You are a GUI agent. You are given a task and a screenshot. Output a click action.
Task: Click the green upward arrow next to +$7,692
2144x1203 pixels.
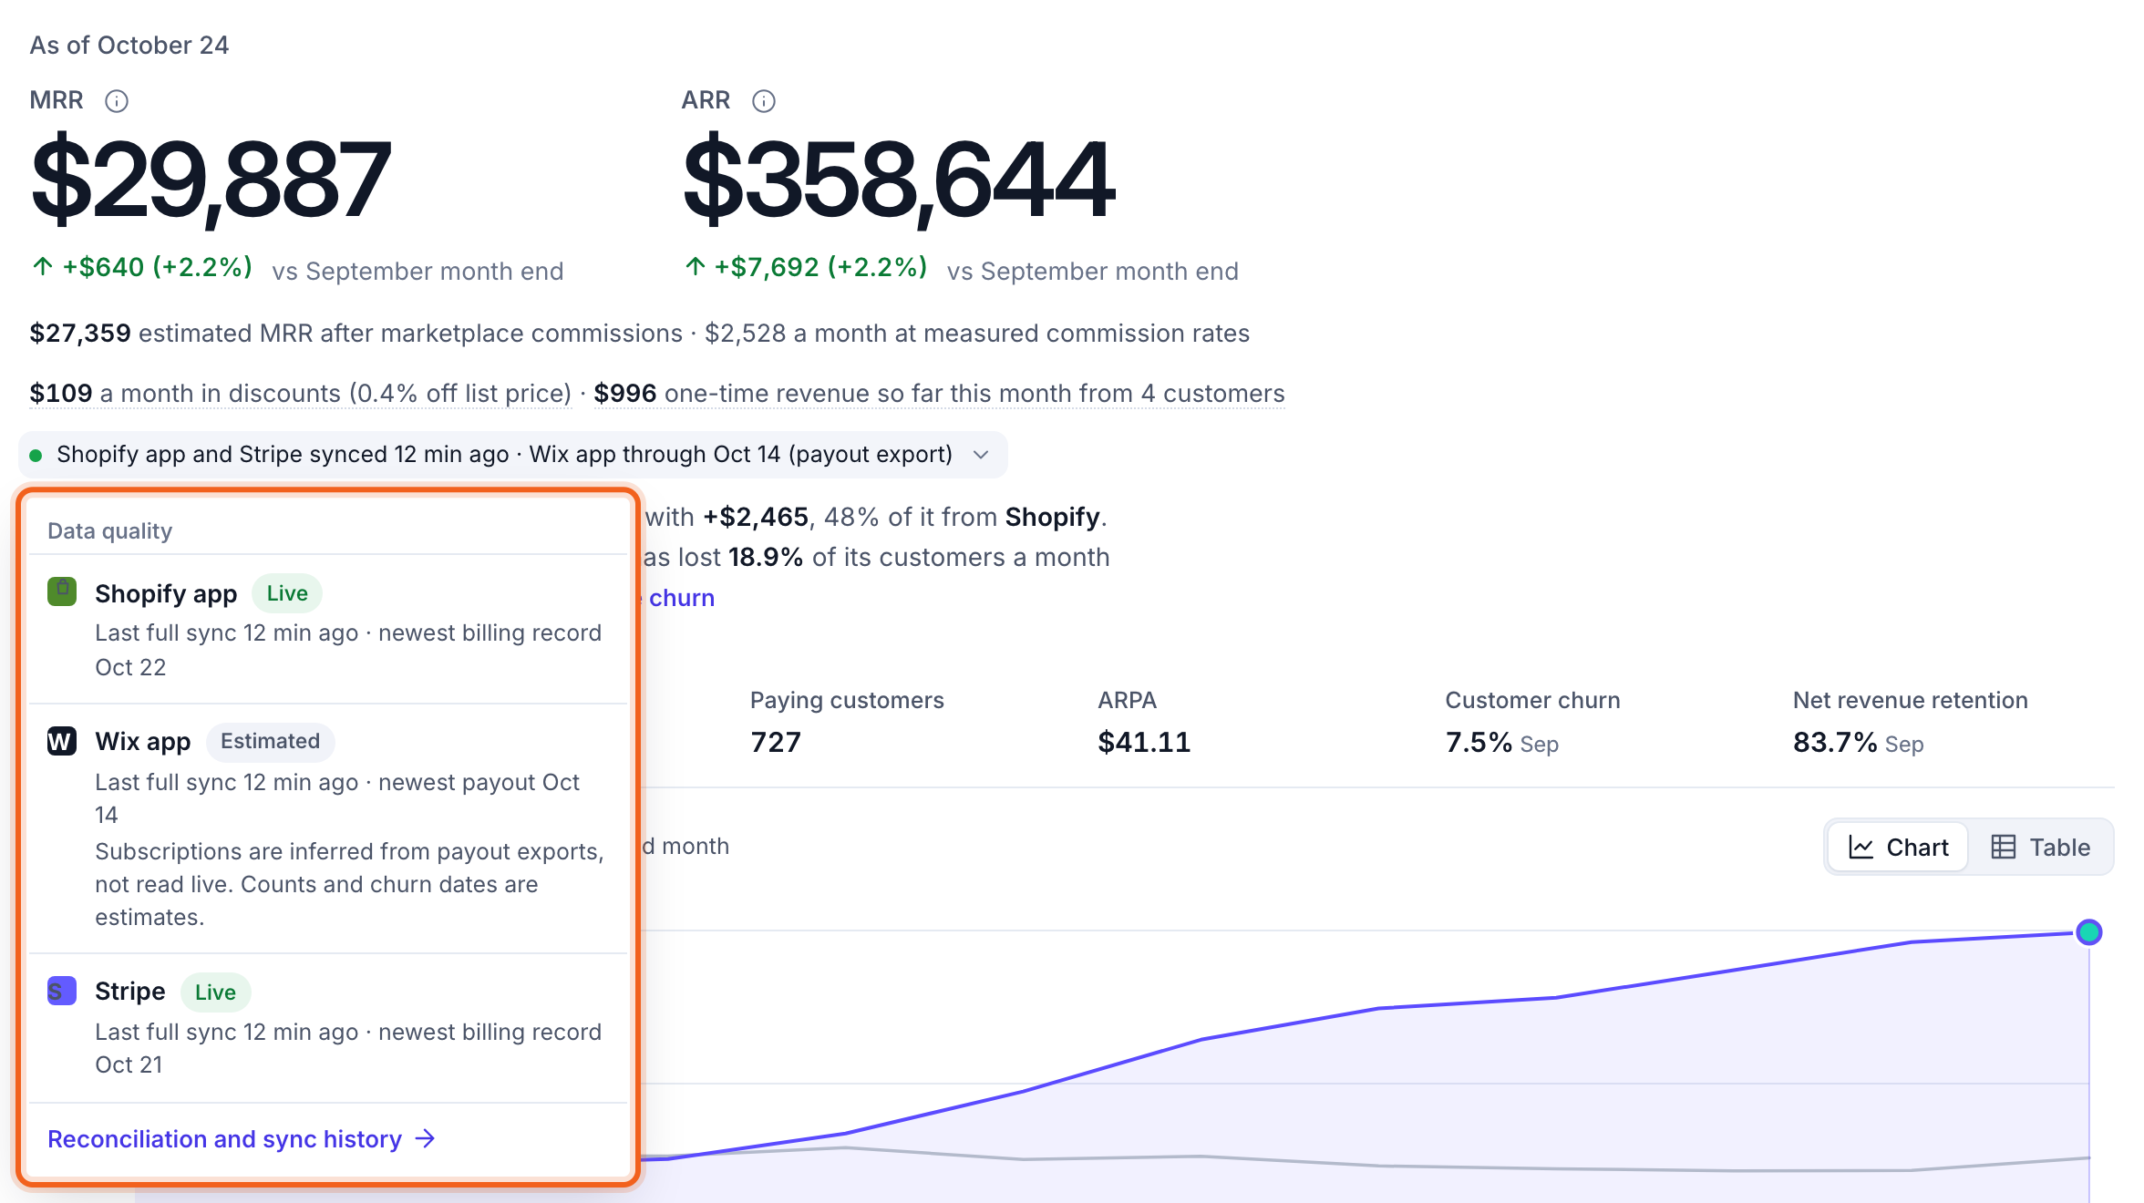pyautogui.click(x=696, y=266)
